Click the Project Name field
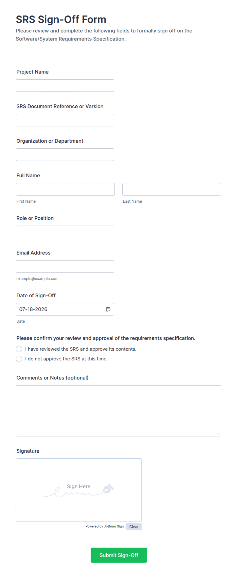Image resolution: width=235 pixels, height=575 pixels. (65, 86)
